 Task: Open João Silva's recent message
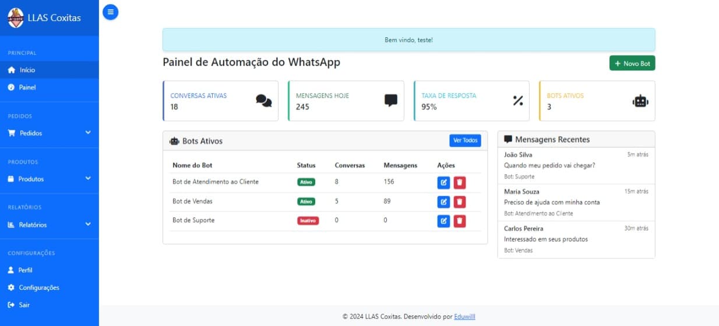576,166
